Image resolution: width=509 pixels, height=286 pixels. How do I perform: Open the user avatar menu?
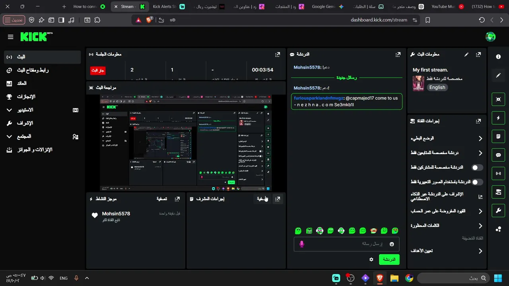click(490, 37)
